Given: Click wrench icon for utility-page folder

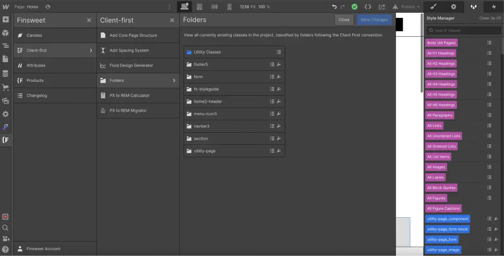Looking at the screenshot, I should click(x=279, y=151).
